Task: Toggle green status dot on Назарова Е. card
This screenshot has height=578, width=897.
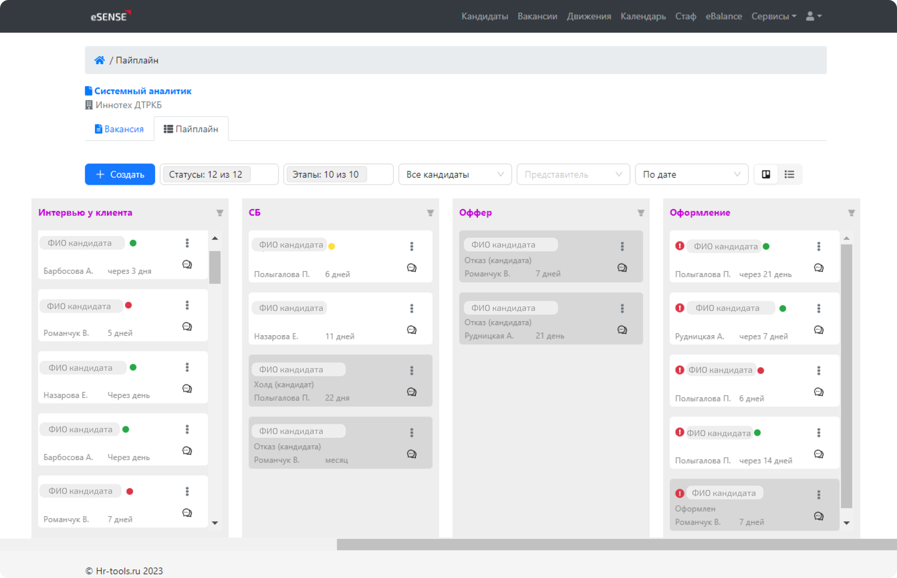Action: pos(134,367)
